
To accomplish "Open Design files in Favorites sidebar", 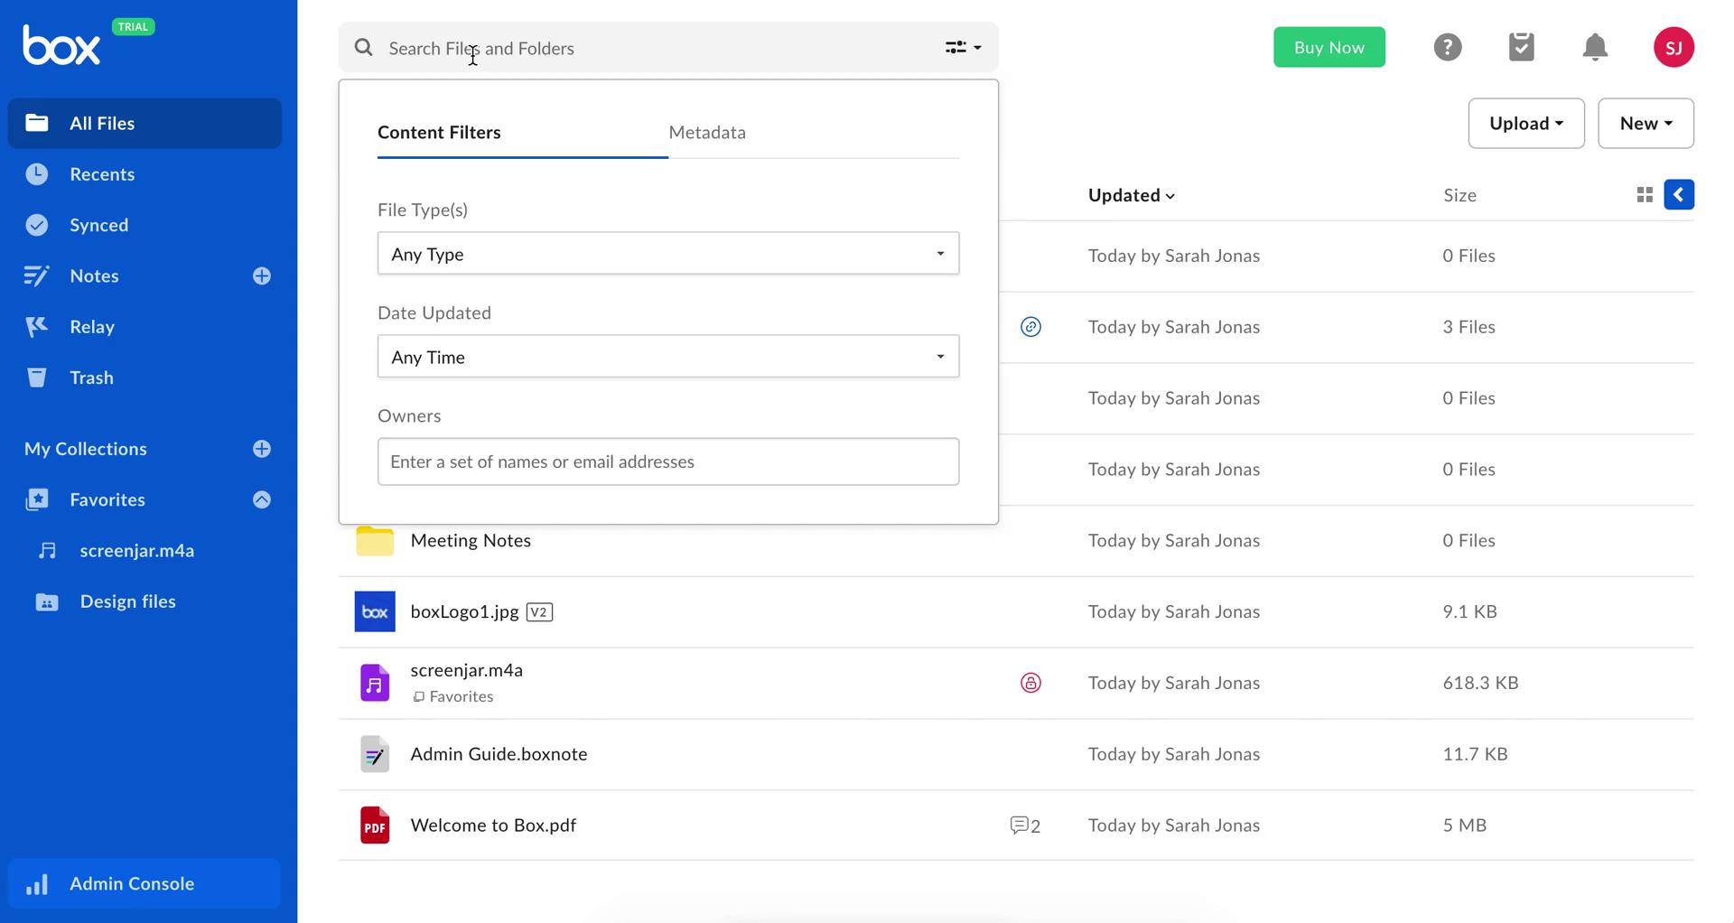I will tap(127, 601).
